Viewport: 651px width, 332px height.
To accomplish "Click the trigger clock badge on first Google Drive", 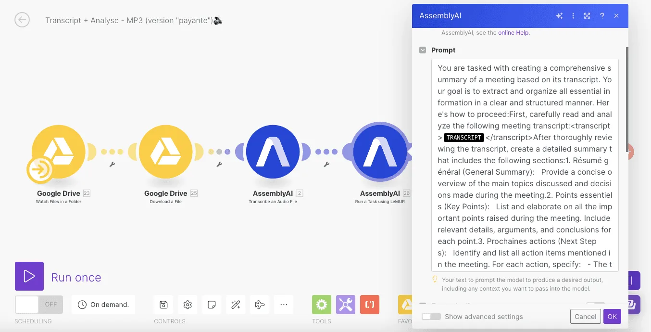I will [40, 170].
